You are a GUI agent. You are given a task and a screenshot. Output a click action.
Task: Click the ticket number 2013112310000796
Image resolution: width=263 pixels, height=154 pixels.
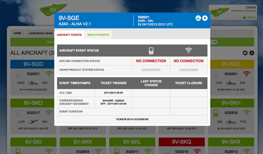[x=132, y=119]
